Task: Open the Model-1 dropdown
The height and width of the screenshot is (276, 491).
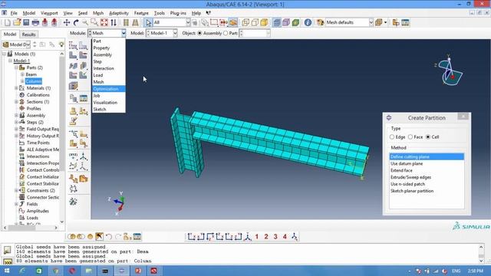Action: point(175,33)
